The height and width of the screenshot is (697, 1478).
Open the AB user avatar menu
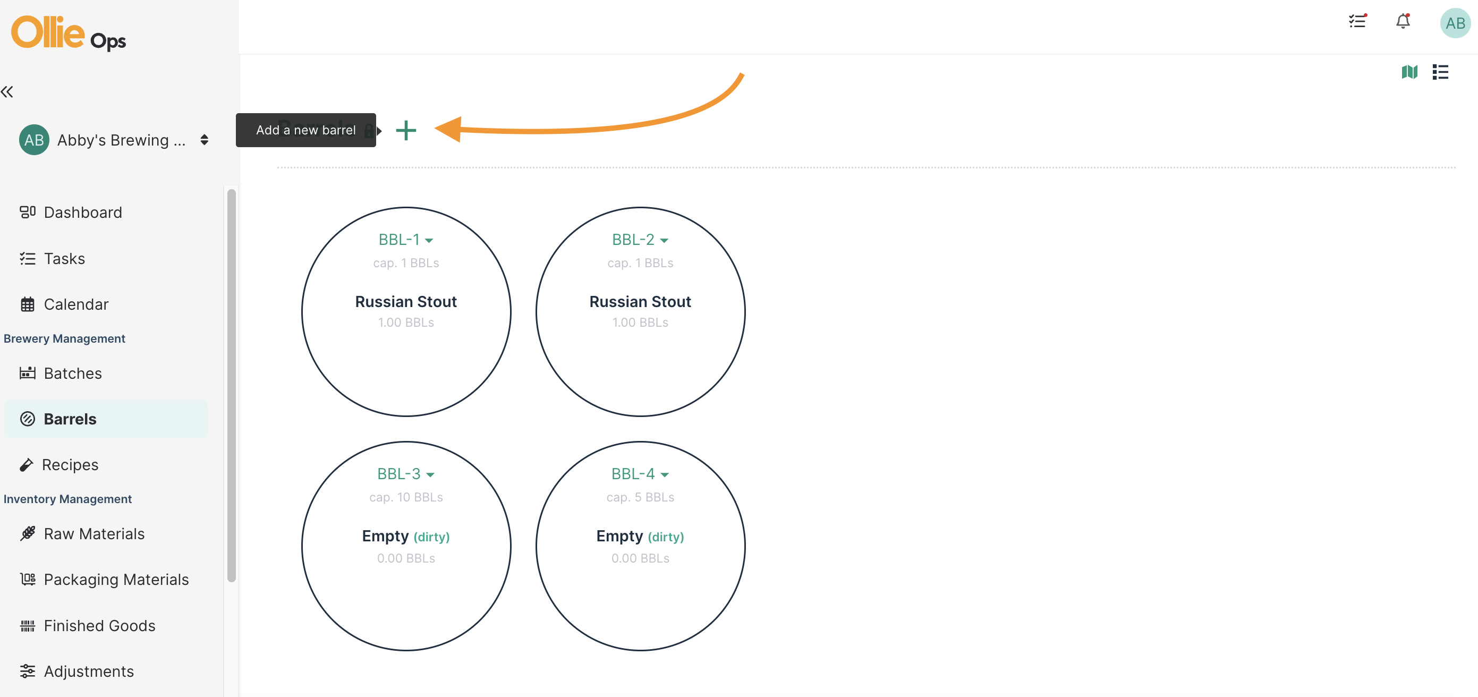pos(1455,23)
